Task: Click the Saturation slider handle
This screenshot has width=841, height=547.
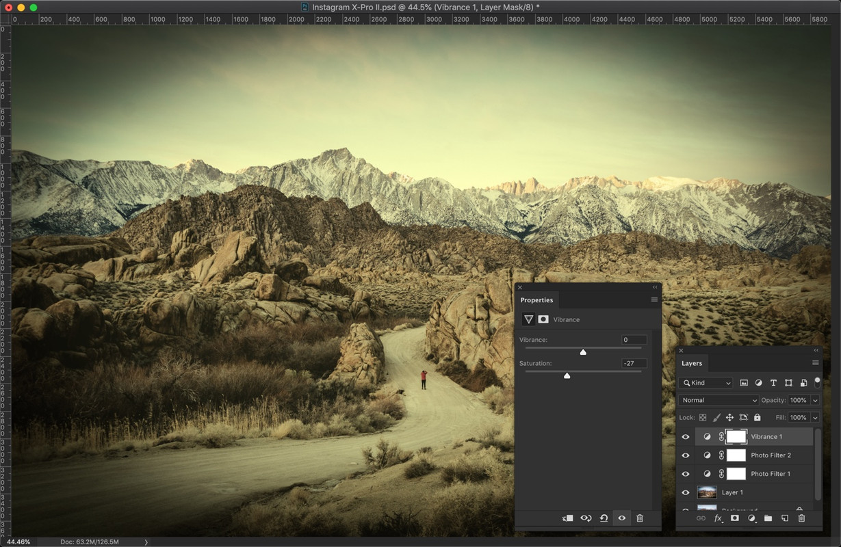Action: pos(567,375)
